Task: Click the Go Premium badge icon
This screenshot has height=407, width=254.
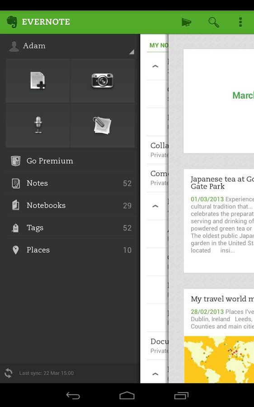Action: coord(16,161)
